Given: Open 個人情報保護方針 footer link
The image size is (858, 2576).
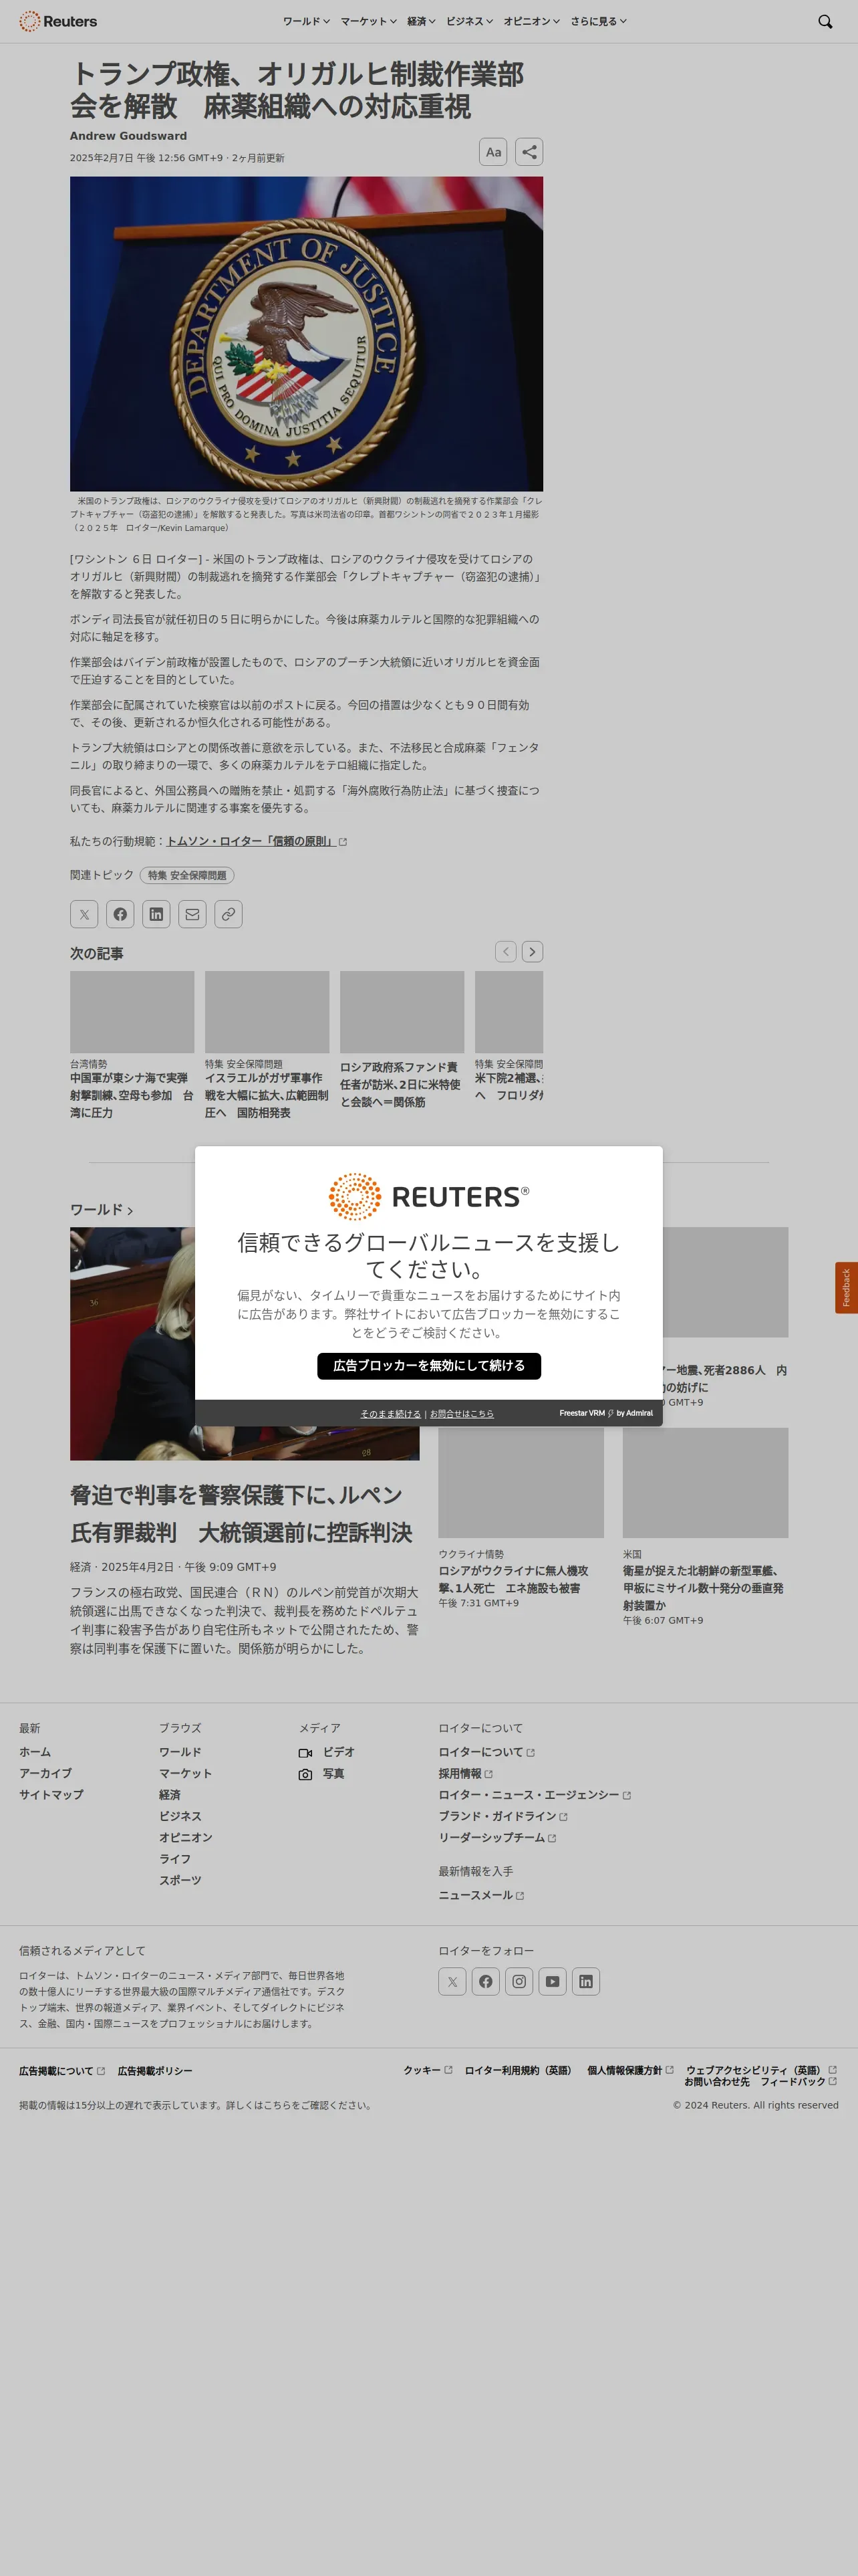Looking at the screenshot, I should coord(630,2070).
